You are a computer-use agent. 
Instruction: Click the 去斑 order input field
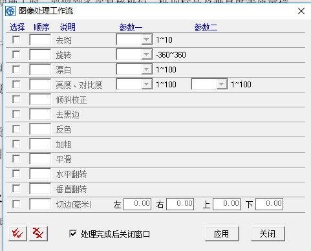coord(40,39)
